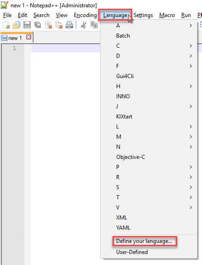This screenshot has width=202, height=265.
Task: Click the Save All toolbar icon
Action: [38, 25]
